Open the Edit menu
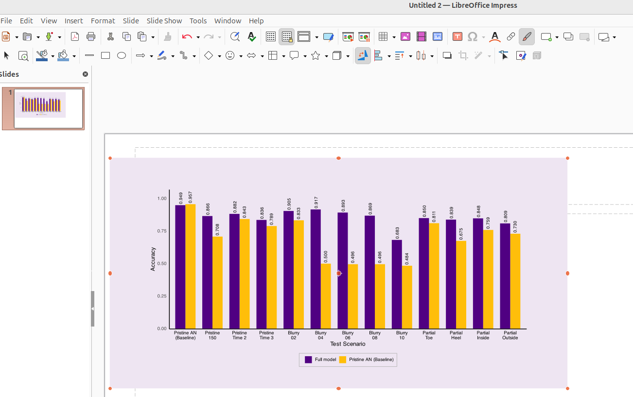633x397 pixels. (26, 20)
